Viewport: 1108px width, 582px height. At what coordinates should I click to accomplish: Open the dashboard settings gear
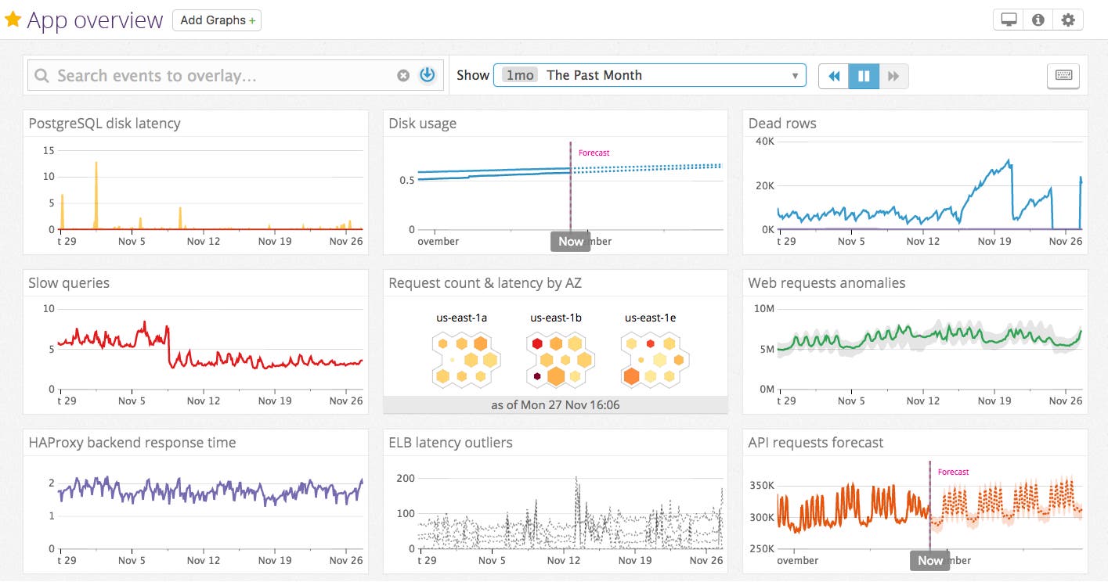click(x=1067, y=19)
